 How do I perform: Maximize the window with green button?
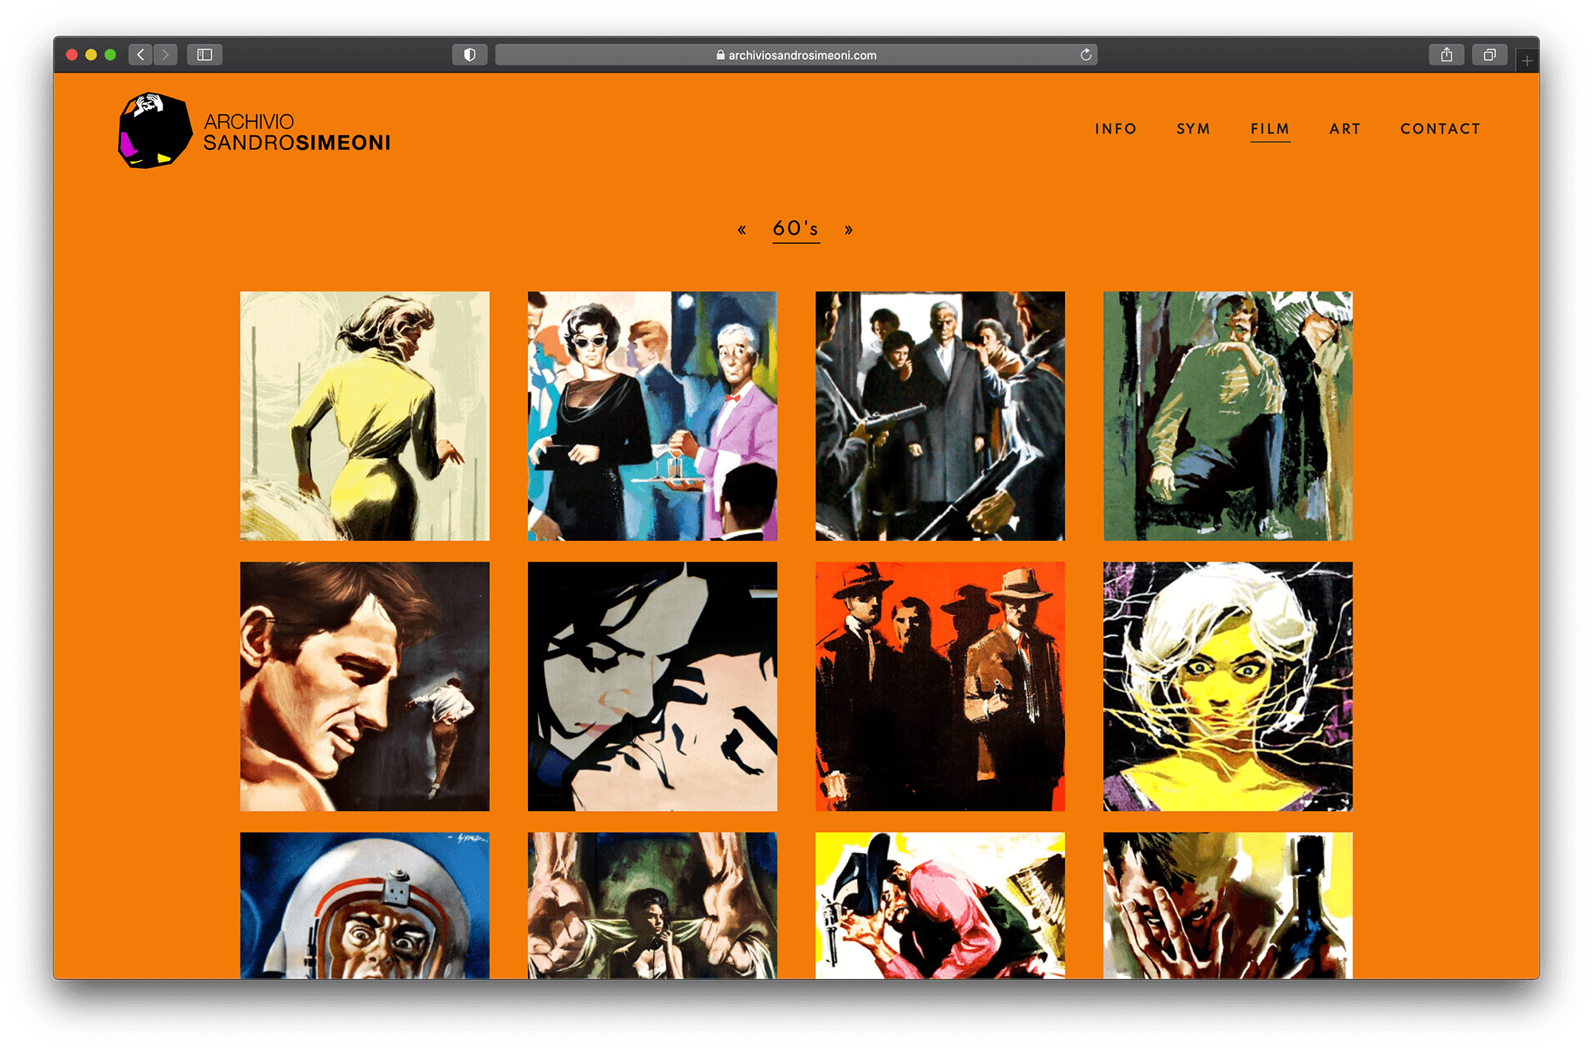pos(110,55)
